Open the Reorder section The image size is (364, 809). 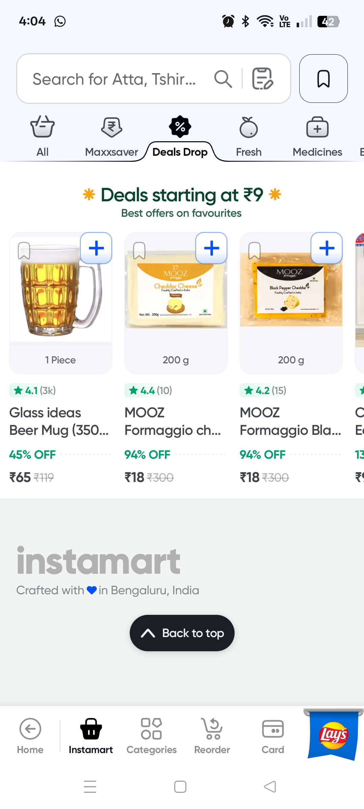click(x=212, y=736)
